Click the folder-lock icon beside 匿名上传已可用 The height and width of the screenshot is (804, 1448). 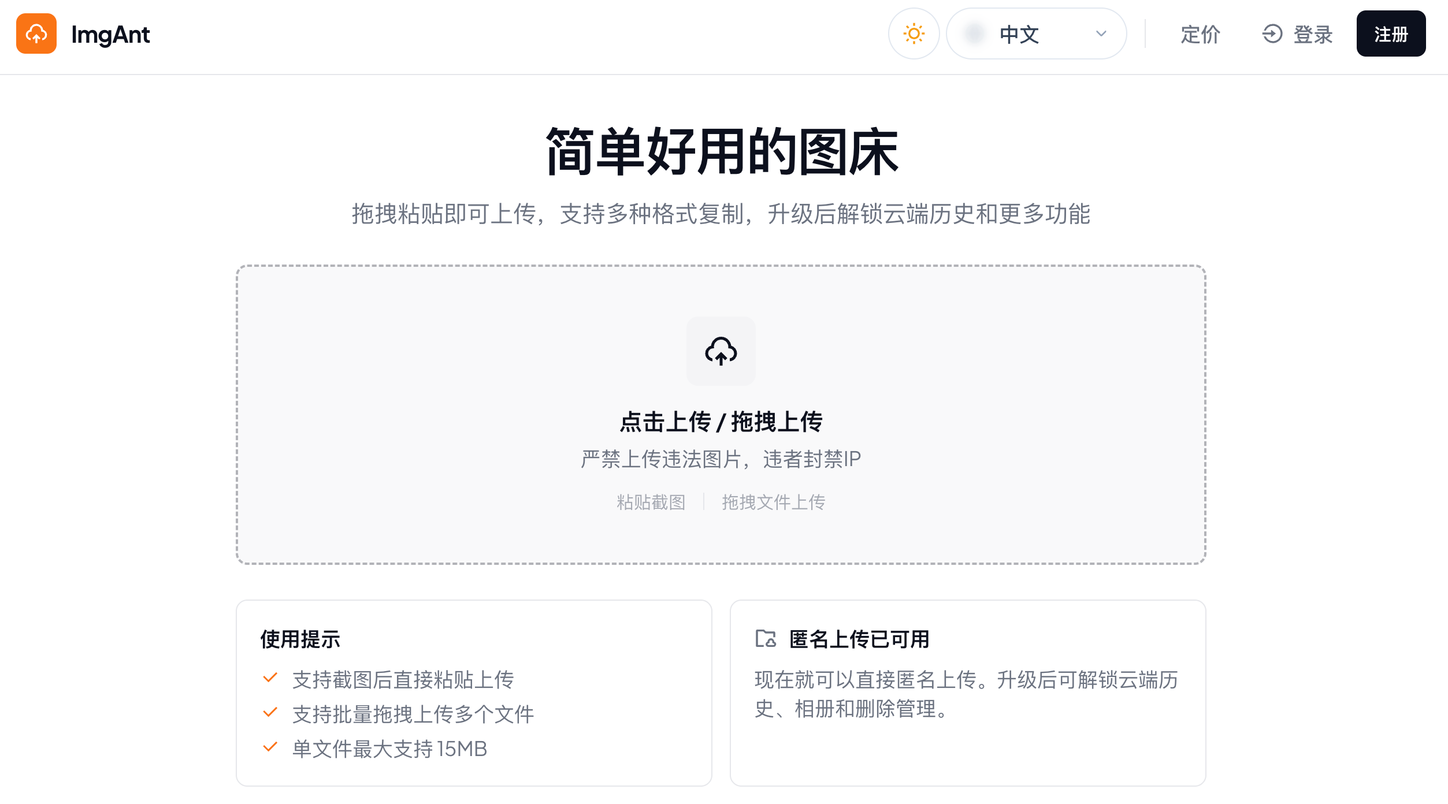click(766, 639)
